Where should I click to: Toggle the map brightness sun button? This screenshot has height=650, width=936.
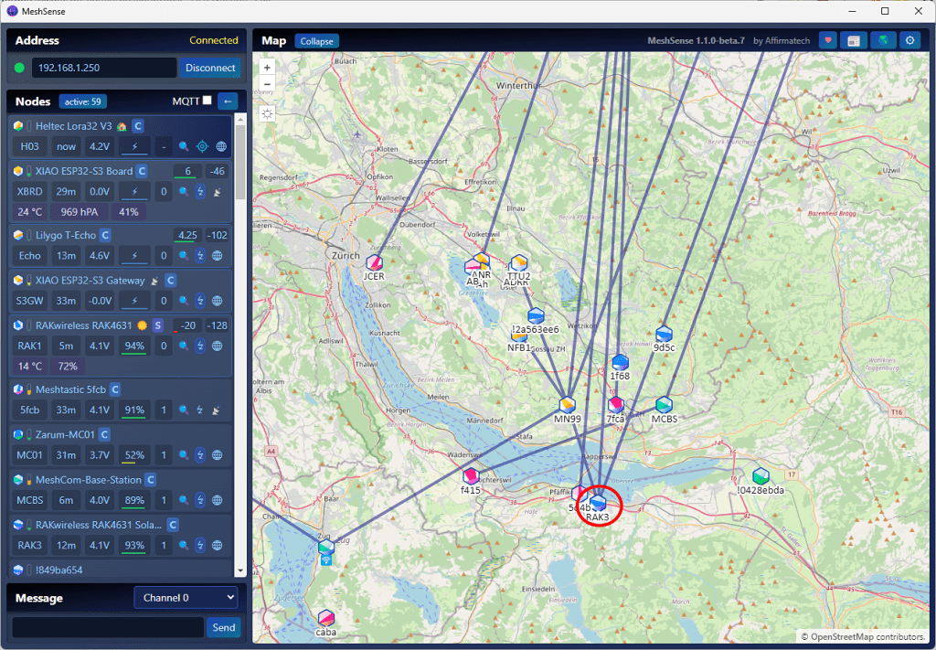click(x=267, y=113)
